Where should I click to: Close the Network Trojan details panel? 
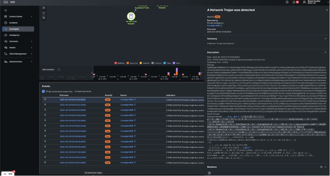327,10
